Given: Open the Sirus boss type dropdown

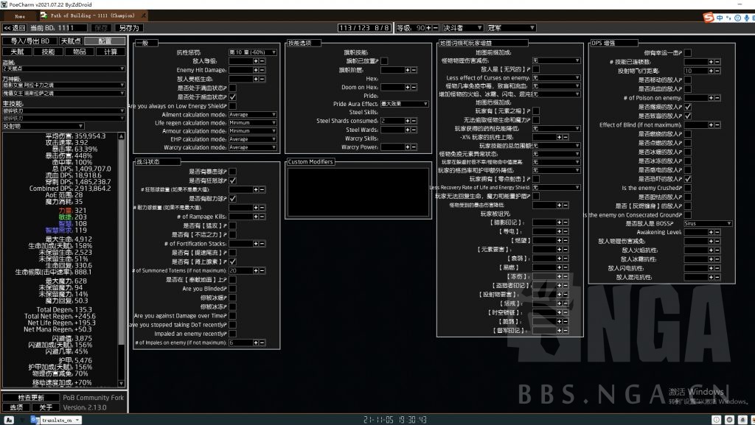Looking at the screenshot, I should 707,223.
